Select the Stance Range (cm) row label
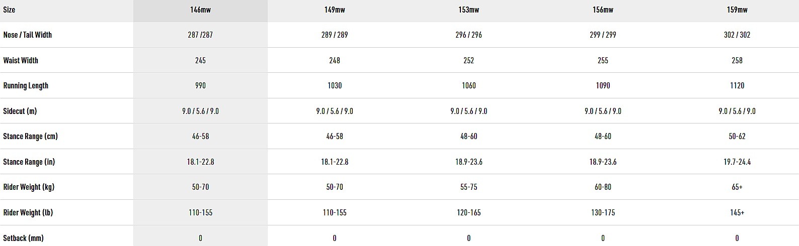 point(30,137)
